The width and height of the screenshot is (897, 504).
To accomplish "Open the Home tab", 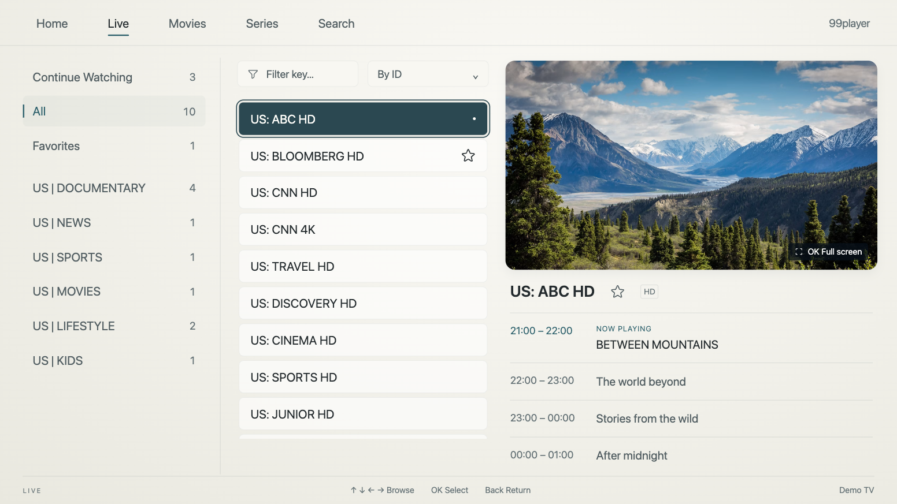I will tap(52, 24).
